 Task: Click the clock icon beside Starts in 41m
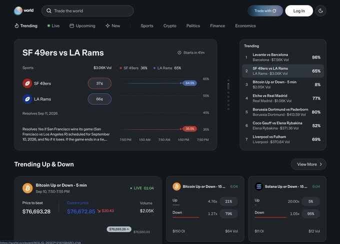[179, 52]
